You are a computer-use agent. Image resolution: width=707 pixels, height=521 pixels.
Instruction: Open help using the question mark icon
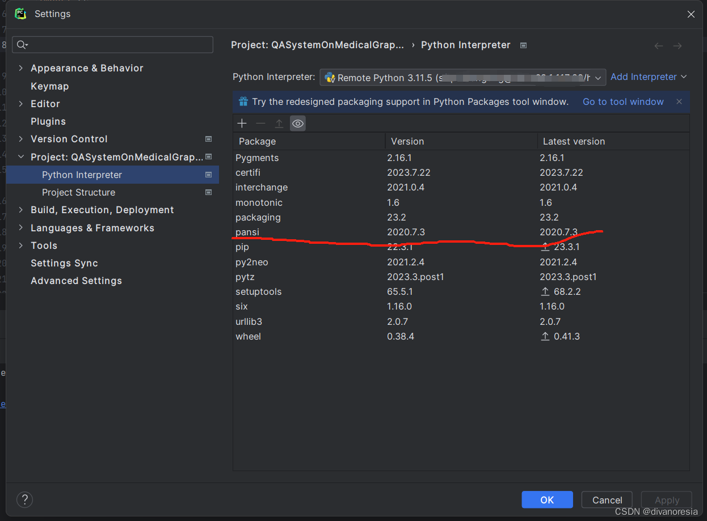[24, 499]
